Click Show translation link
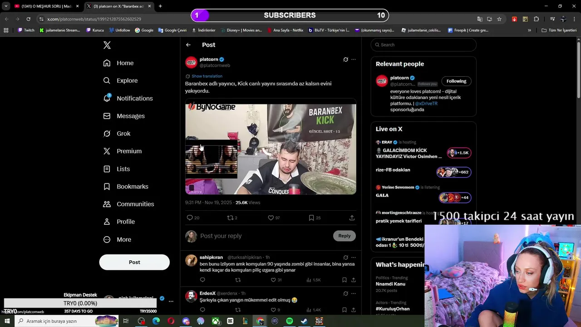The width and height of the screenshot is (581, 327). [207, 76]
